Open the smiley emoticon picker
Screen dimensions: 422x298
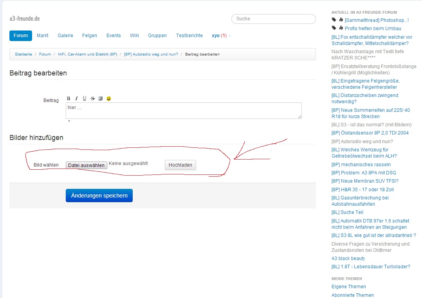point(109,99)
